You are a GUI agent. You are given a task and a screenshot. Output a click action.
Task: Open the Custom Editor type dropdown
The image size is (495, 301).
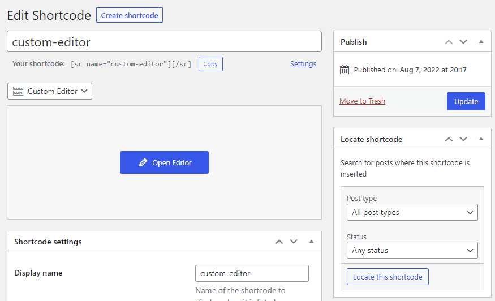point(50,91)
